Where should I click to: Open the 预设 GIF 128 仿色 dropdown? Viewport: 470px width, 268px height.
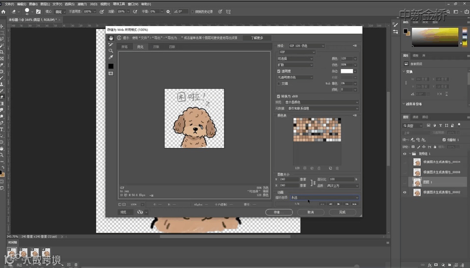point(306,46)
